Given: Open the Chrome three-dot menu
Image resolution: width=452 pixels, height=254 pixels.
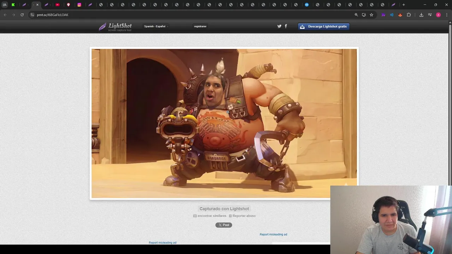Looking at the screenshot, I should click(447, 15).
